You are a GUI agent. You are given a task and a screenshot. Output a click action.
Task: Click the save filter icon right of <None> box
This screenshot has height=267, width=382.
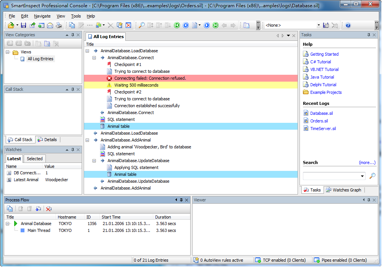pyautogui.click(x=326, y=25)
